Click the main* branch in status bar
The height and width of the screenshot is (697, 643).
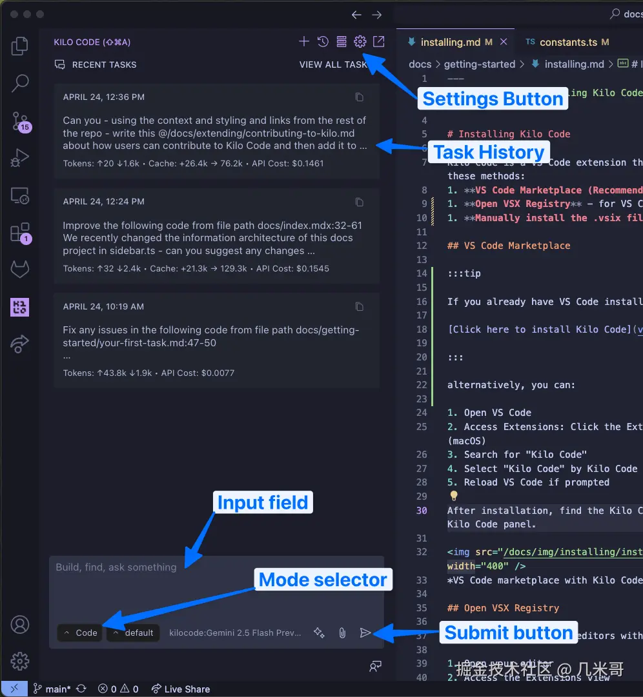(52, 689)
